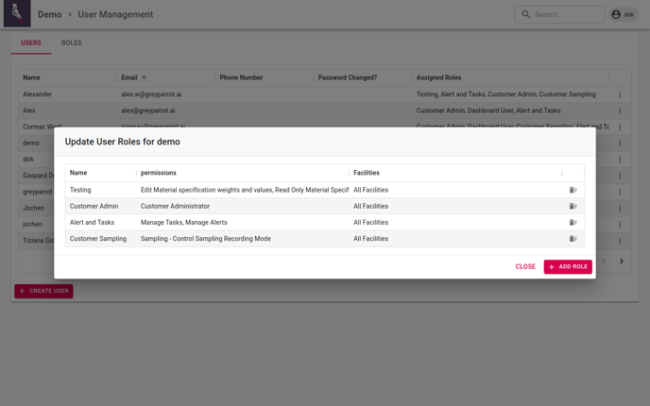The width and height of the screenshot is (650, 406).
Task: Click 'Manage Tasks, Manage Alerts' permission text
Action: [x=183, y=222]
